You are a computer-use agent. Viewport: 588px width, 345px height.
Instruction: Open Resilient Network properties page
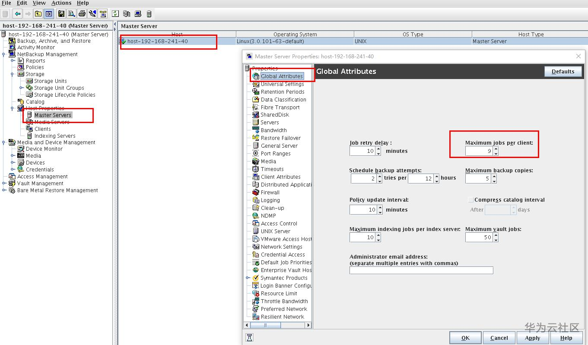pos(283,317)
